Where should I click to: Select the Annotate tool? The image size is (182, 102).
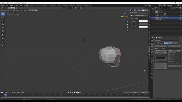pos(3,35)
